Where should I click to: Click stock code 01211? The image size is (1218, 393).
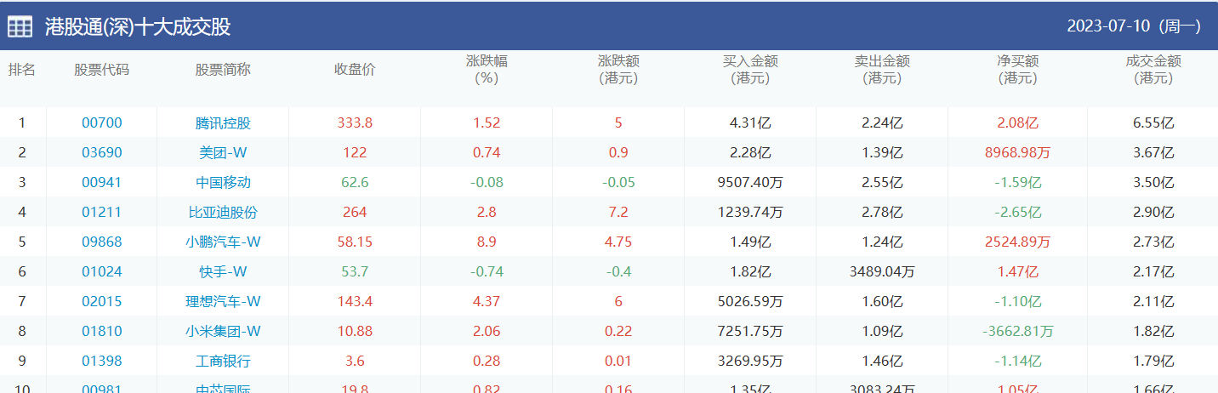(x=102, y=212)
